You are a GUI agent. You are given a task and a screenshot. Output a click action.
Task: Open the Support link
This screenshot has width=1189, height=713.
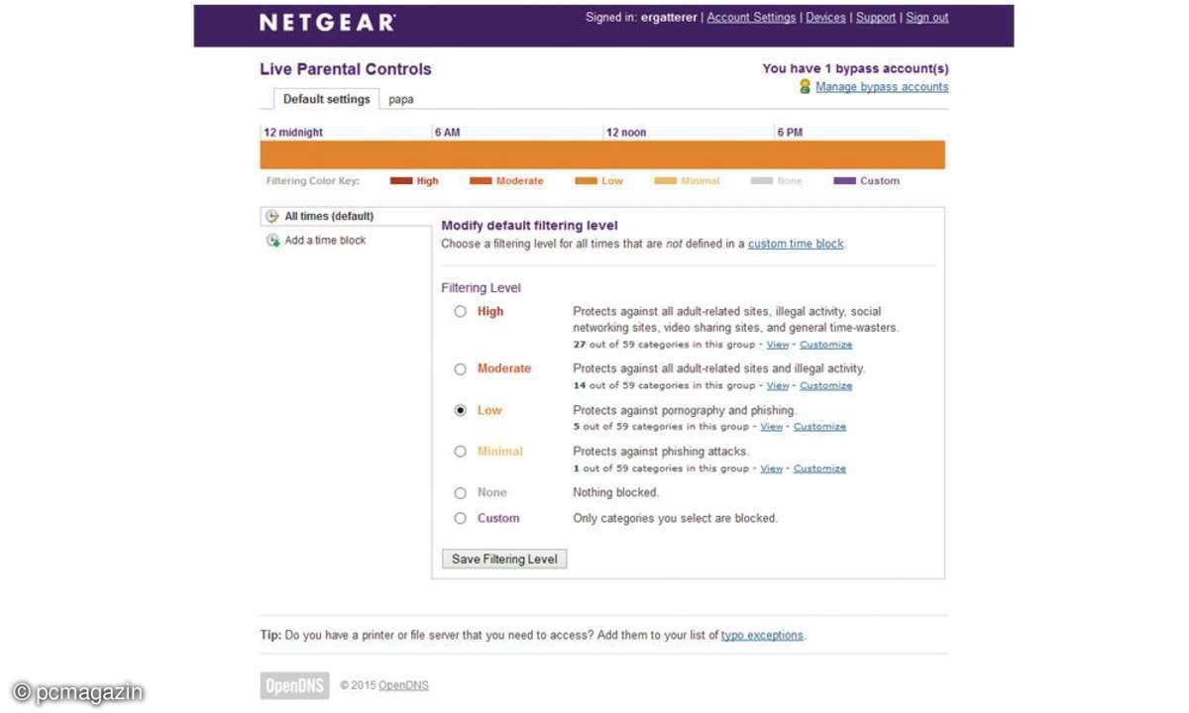point(876,18)
